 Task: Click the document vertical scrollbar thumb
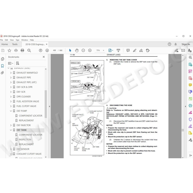click(x=183, y=130)
